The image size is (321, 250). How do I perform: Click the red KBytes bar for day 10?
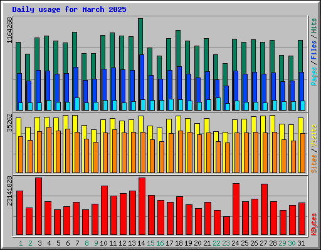pyautogui.click(x=104, y=211)
